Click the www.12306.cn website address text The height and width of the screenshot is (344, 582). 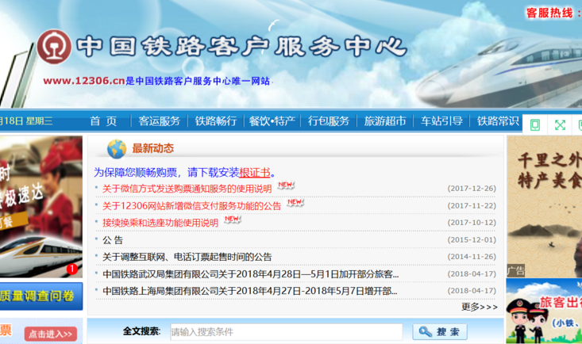(84, 81)
